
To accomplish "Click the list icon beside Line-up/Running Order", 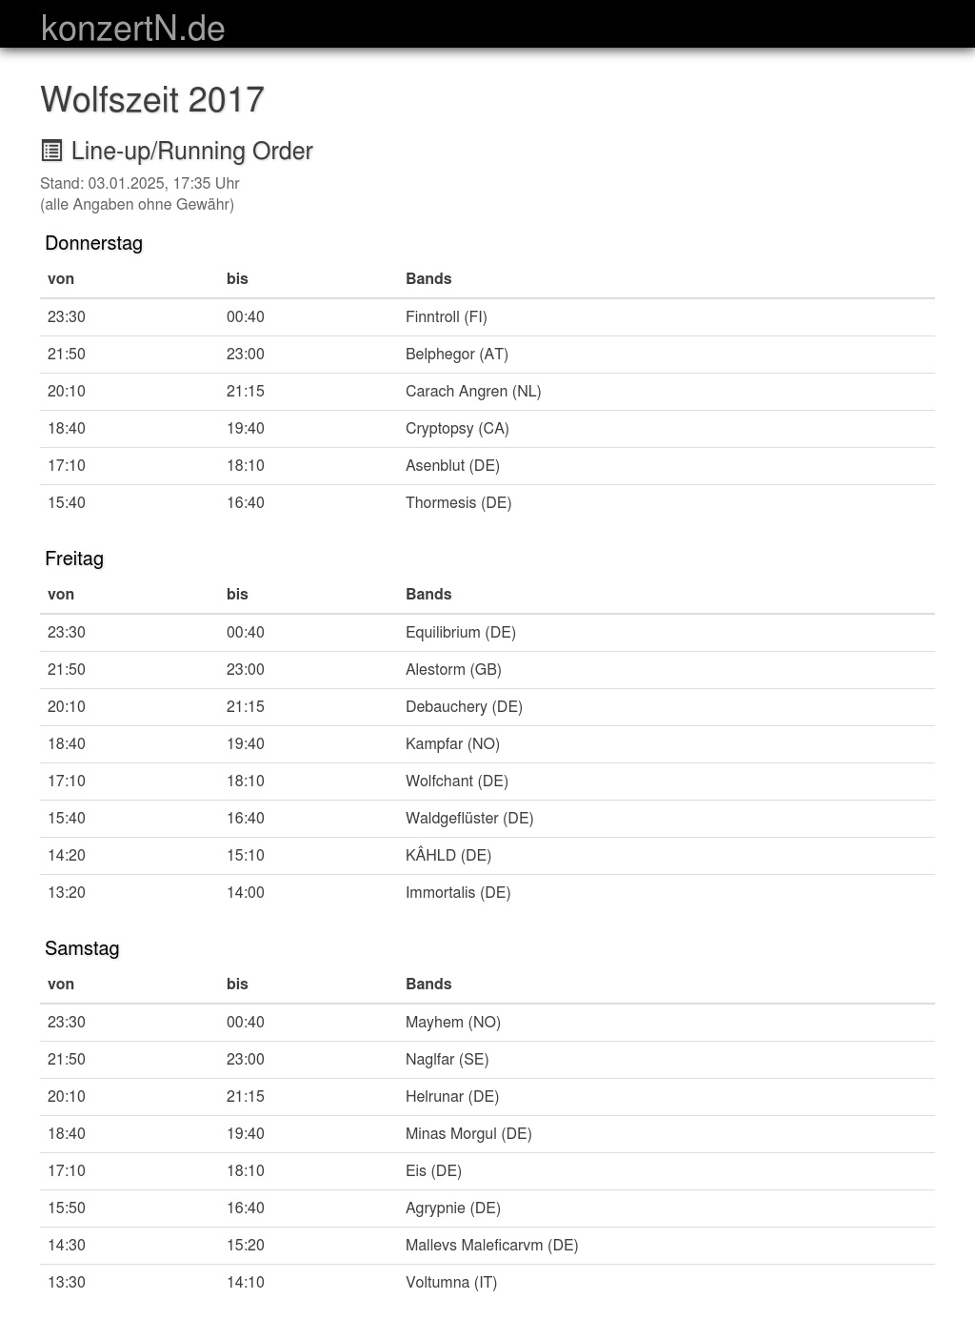I will [51, 151].
